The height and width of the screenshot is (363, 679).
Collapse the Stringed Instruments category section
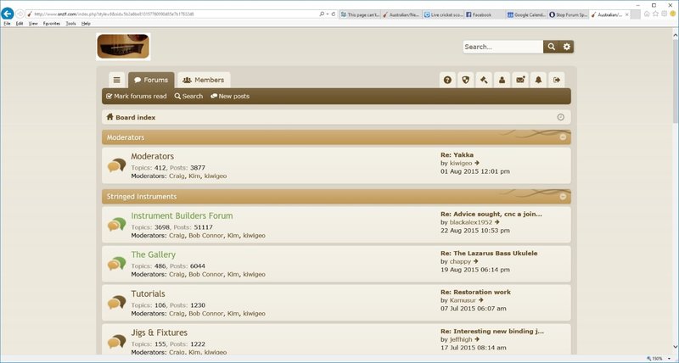(x=563, y=197)
